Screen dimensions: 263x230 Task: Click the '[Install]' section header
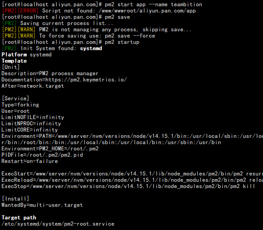click(15, 199)
